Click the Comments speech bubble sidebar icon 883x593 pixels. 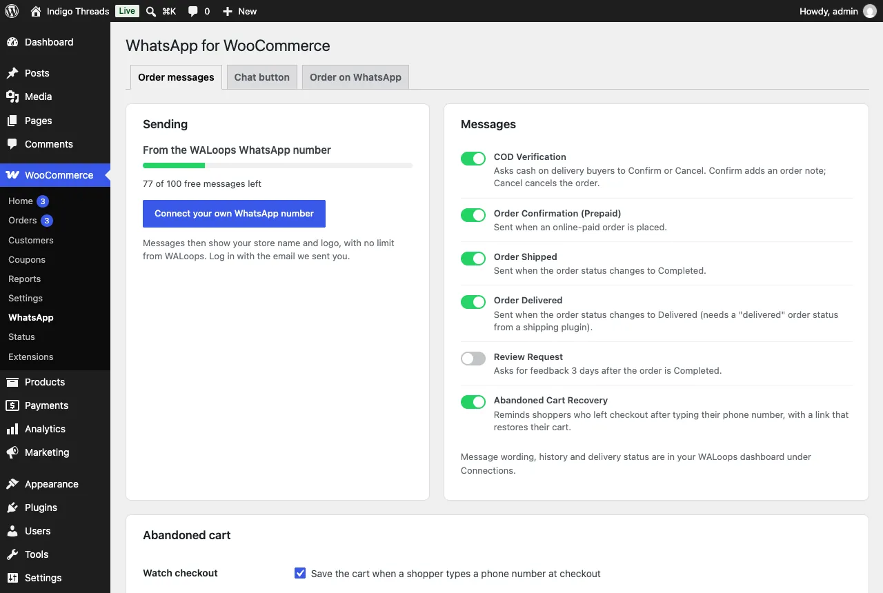pyautogui.click(x=12, y=144)
